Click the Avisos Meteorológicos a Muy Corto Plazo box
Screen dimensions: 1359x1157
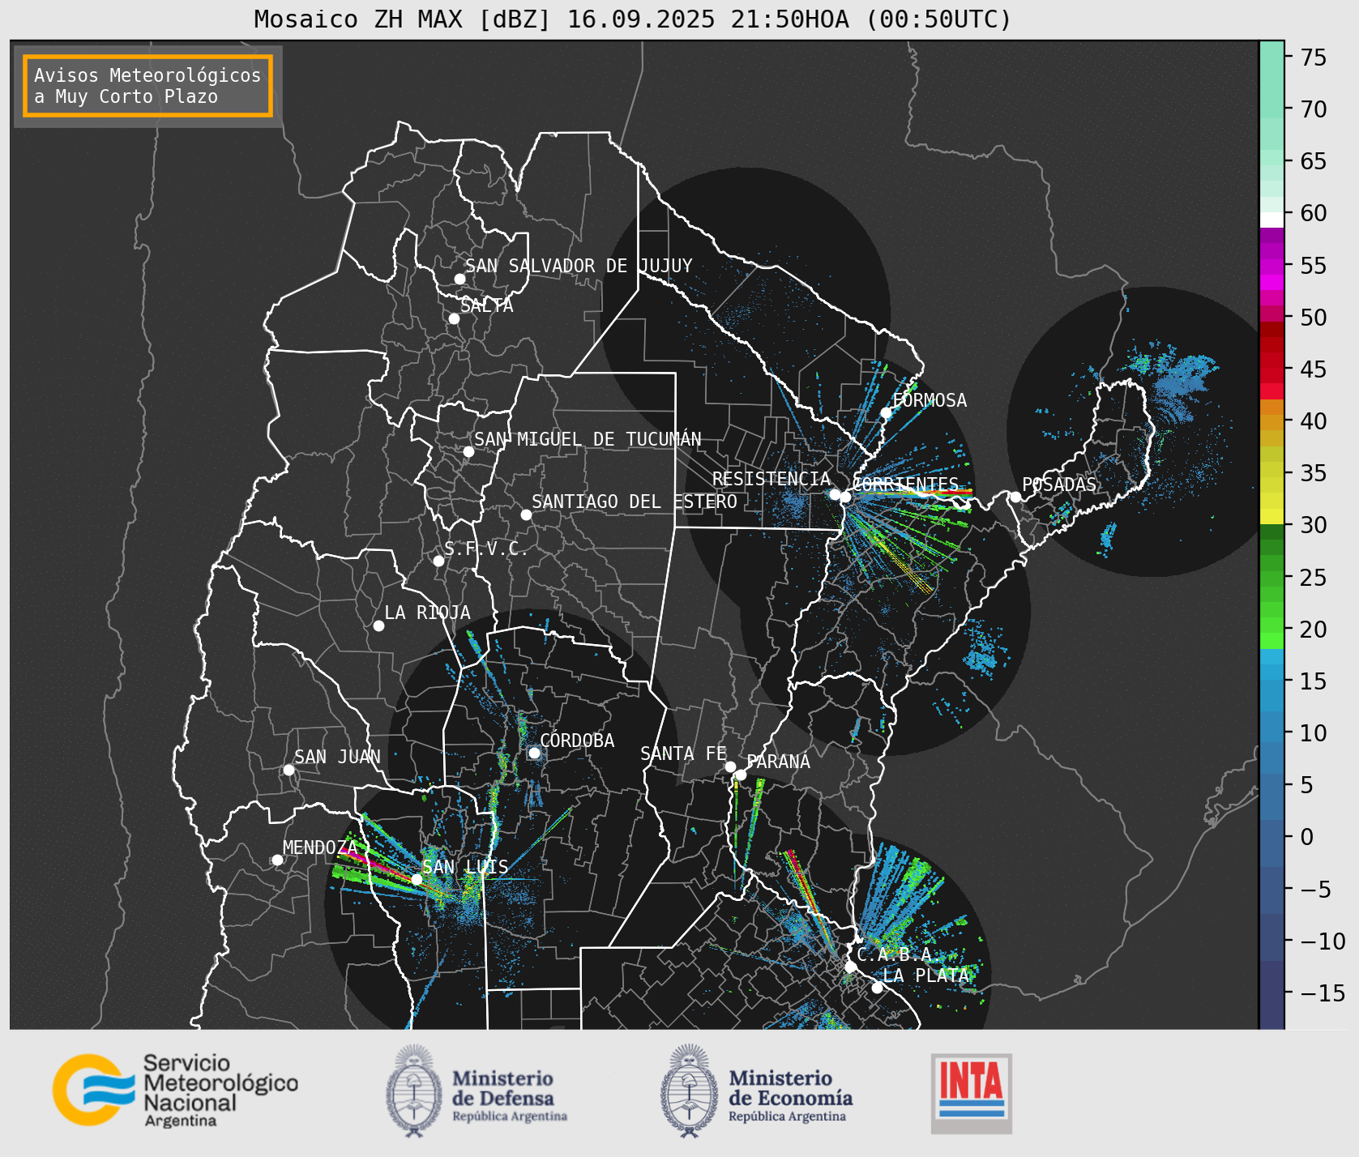coord(147,86)
